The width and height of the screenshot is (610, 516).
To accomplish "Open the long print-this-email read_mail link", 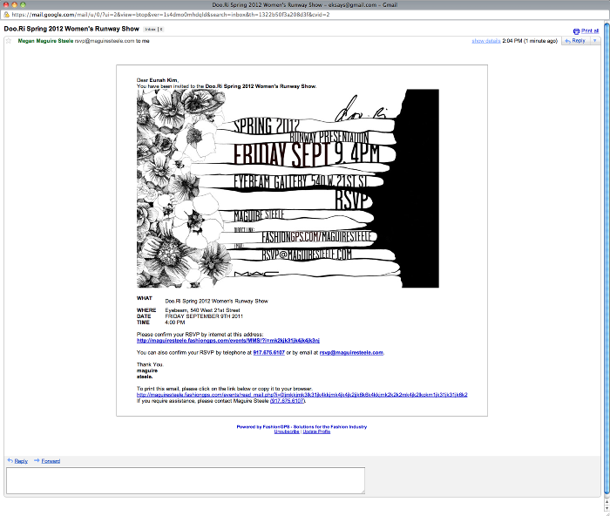I will pos(302,395).
